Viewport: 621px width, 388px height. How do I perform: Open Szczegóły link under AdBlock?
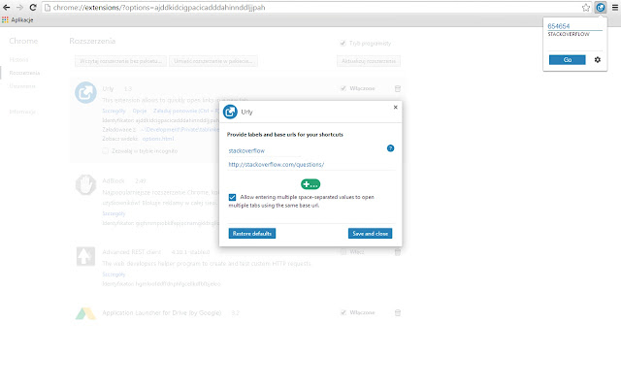pyautogui.click(x=114, y=213)
